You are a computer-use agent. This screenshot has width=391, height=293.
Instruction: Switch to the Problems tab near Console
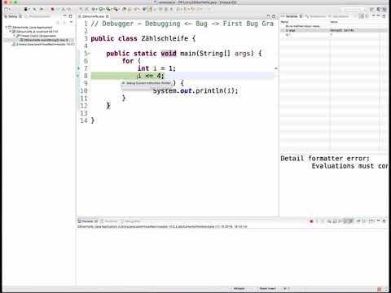click(x=109, y=221)
